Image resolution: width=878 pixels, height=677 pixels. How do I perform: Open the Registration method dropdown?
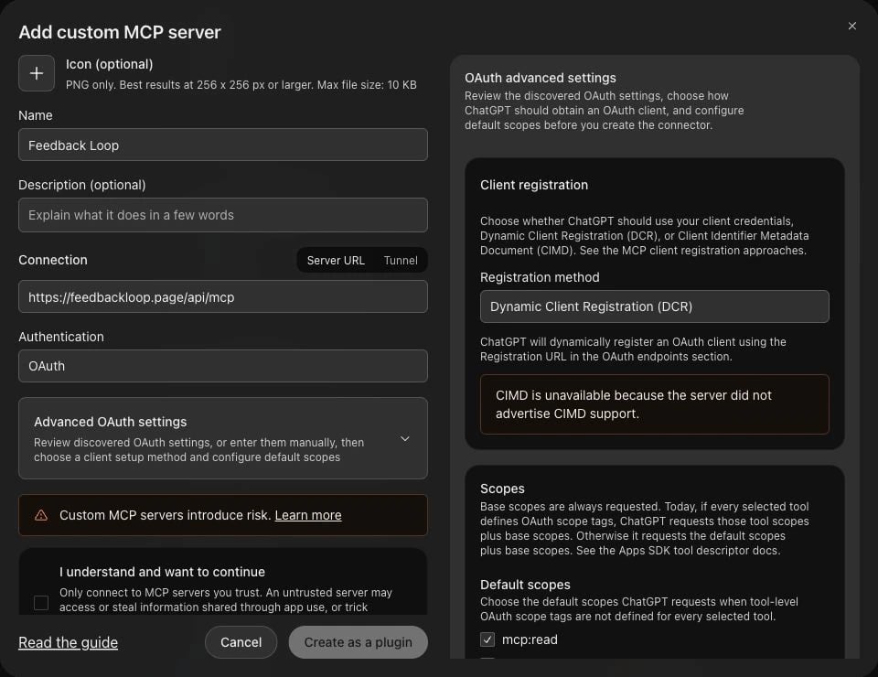point(654,306)
